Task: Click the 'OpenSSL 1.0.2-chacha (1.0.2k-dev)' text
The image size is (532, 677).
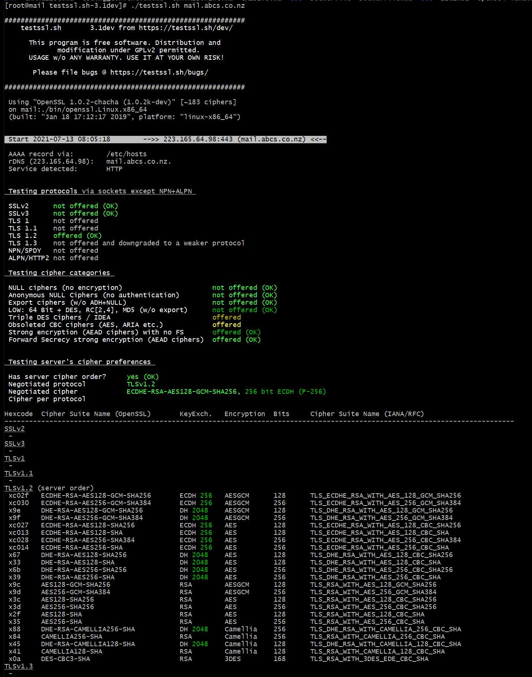Action: click(104, 102)
